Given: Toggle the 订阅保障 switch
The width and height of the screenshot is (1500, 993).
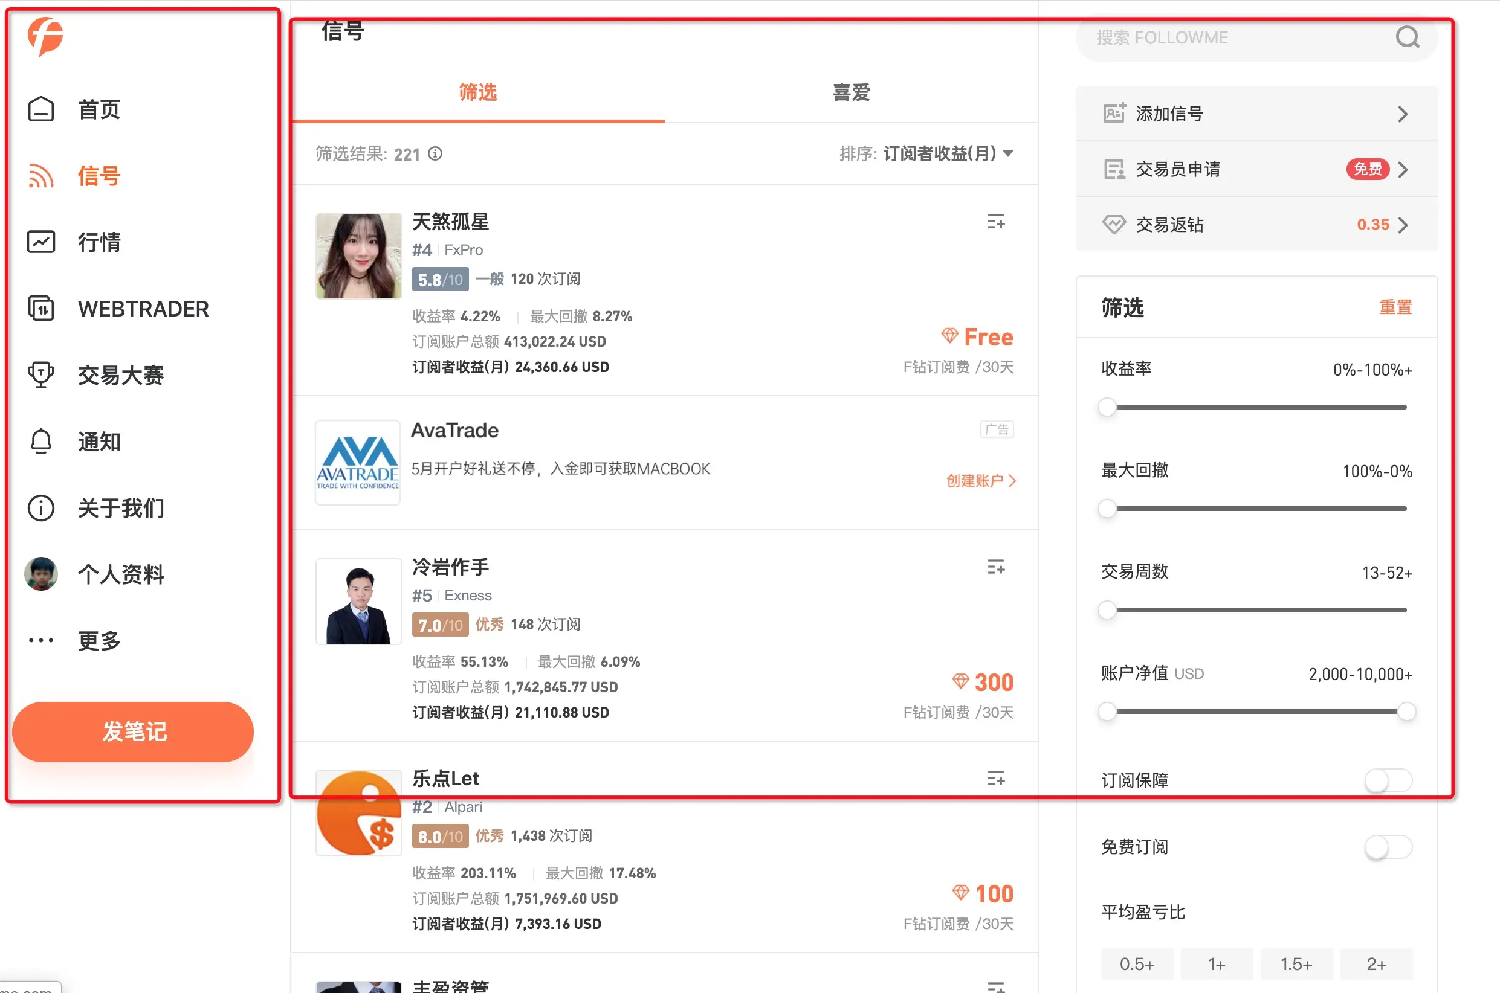Looking at the screenshot, I should pyautogui.click(x=1388, y=780).
